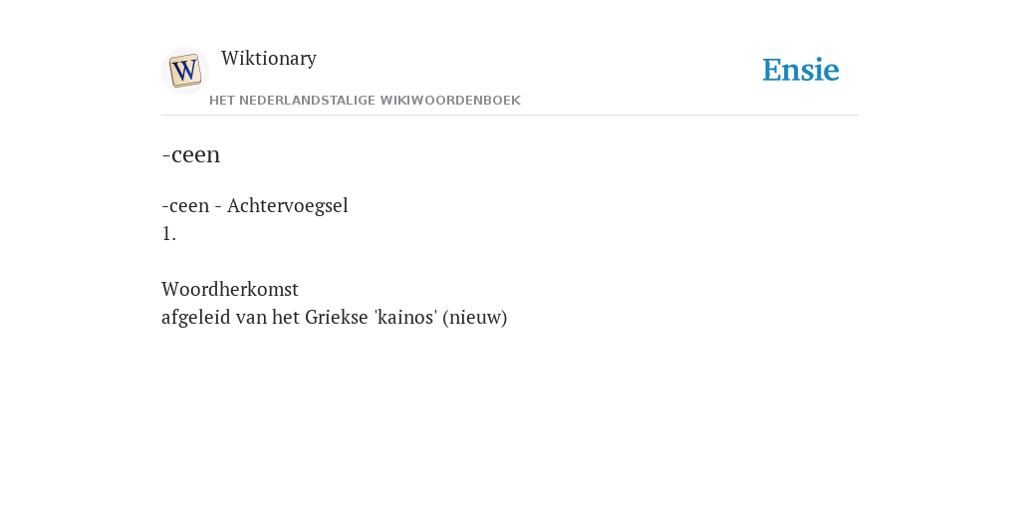Click the Wiktionary scrabble-tile W logo
Screen dimensions: 1020x510
(x=184, y=71)
